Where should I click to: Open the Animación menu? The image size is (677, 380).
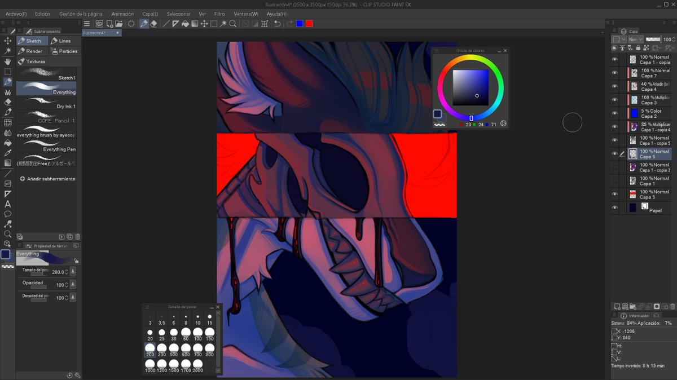coord(122,14)
